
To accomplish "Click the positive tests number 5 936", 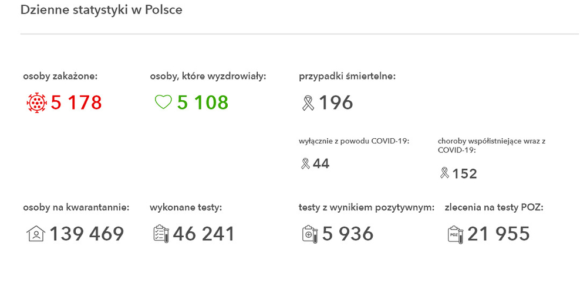I will [x=348, y=234].
